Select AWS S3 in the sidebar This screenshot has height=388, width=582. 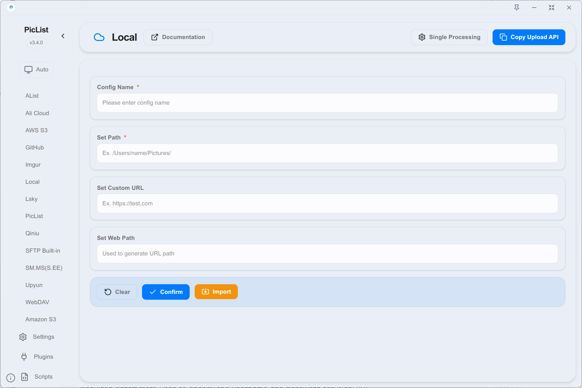coord(36,130)
